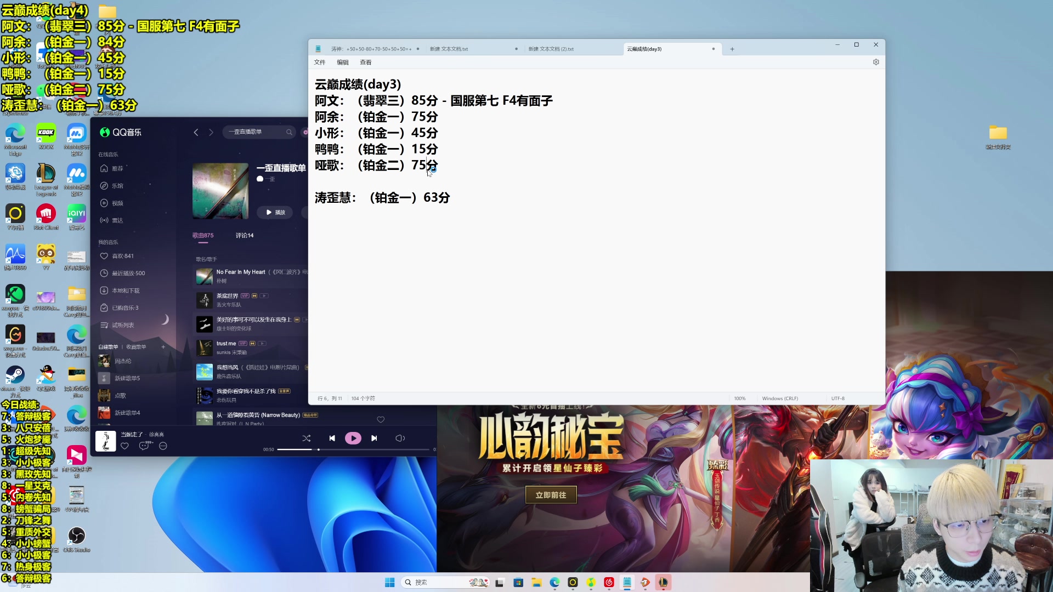Seek on the song progress bar
The width and height of the screenshot is (1053, 592).
point(353,449)
